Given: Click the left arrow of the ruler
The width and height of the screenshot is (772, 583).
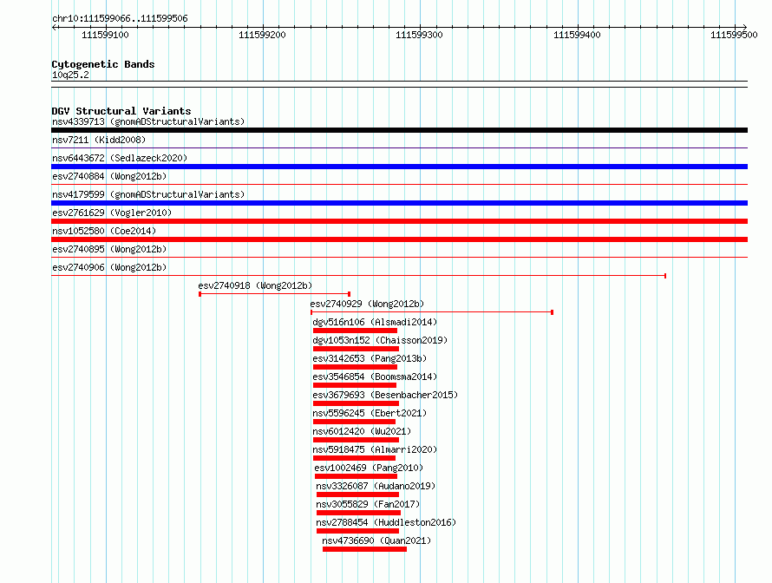Looking at the screenshot, I should coord(54,28).
